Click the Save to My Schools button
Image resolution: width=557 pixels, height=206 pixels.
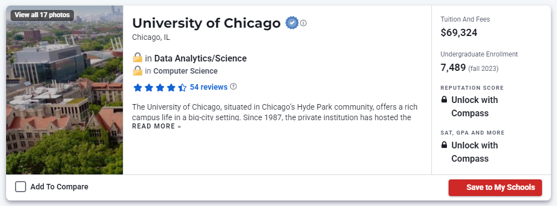coord(495,188)
